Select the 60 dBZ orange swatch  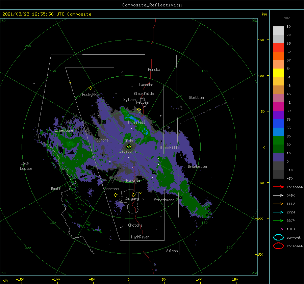pos(278,56)
